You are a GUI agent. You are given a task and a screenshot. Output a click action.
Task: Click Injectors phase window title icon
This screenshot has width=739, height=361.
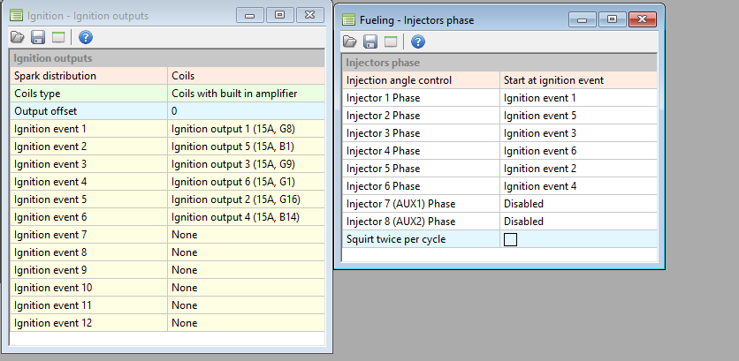(x=349, y=20)
